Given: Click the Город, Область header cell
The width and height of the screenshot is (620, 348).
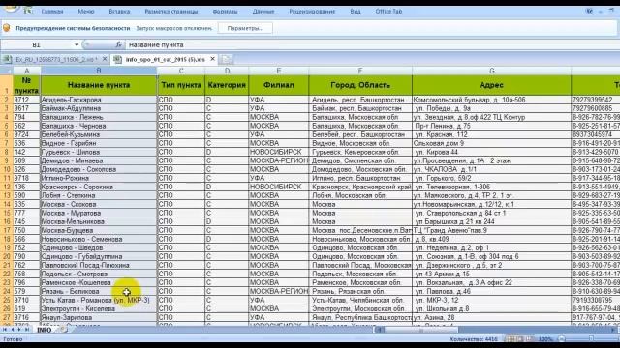Looking at the screenshot, I should [x=360, y=85].
